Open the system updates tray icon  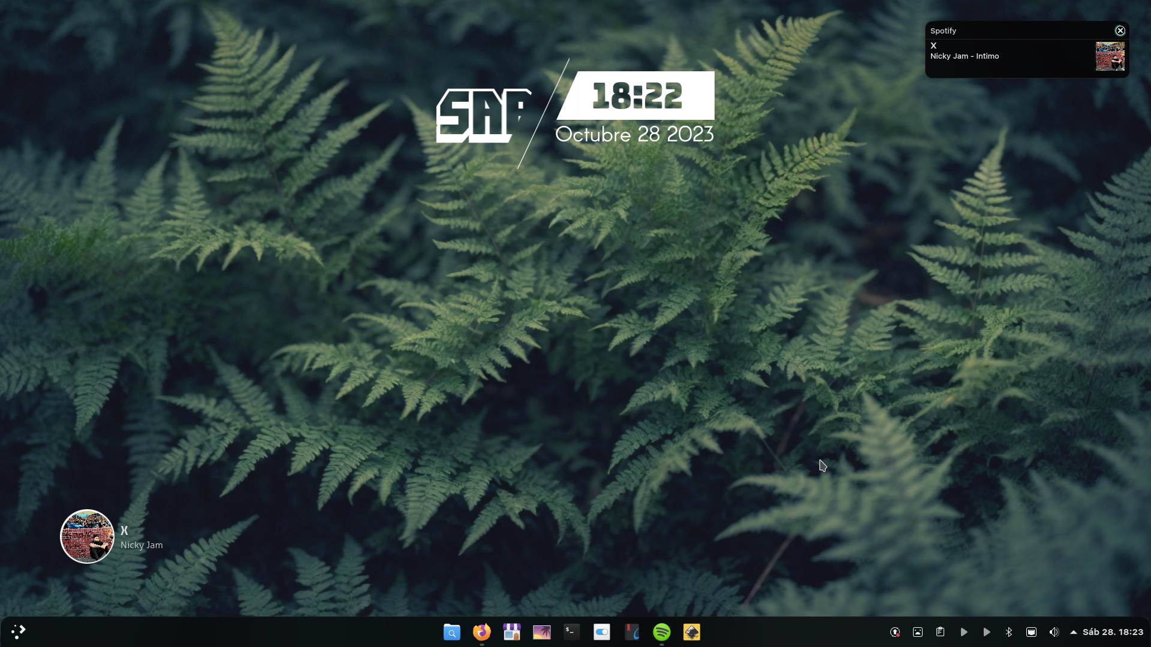pos(895,632)
